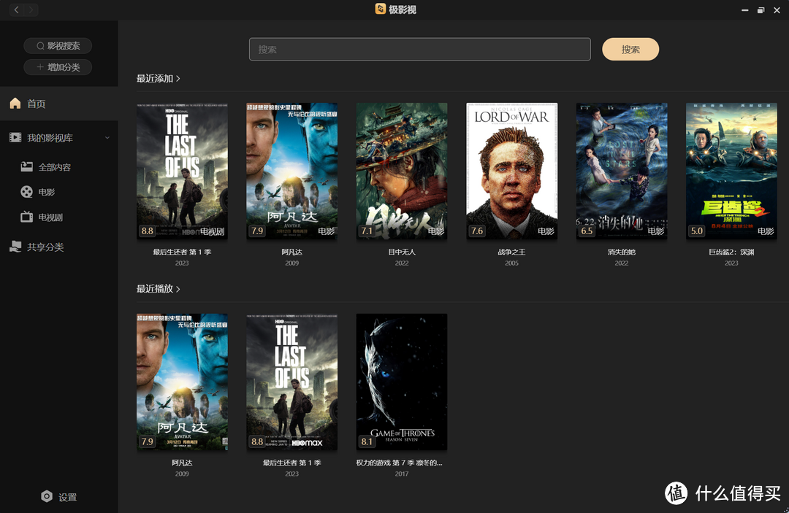
Task: Click the 7.6 rating badge on 战争之王
Action: [476, 231]
